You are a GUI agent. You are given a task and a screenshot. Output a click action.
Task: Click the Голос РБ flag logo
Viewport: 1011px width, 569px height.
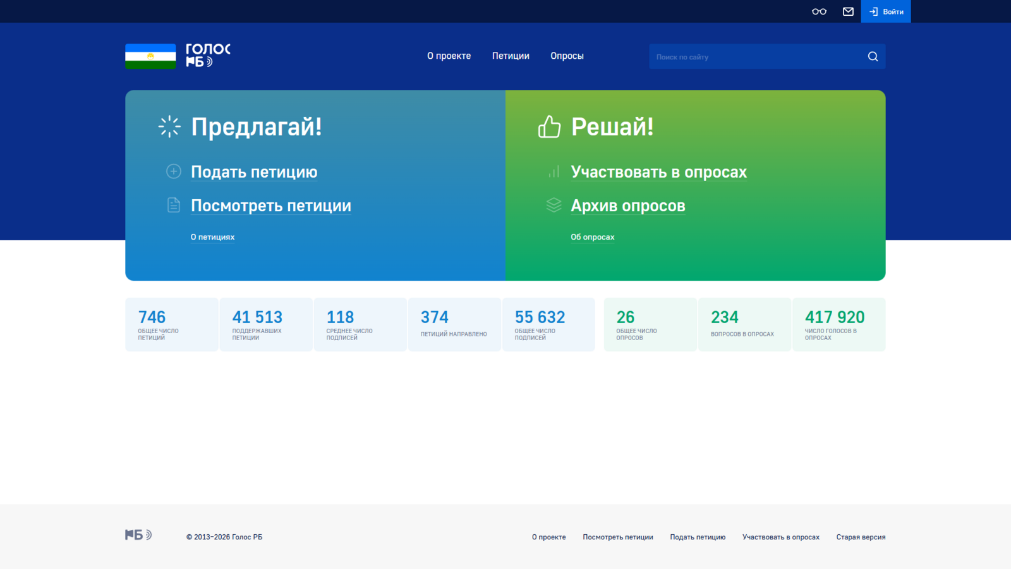pos(150,56)
